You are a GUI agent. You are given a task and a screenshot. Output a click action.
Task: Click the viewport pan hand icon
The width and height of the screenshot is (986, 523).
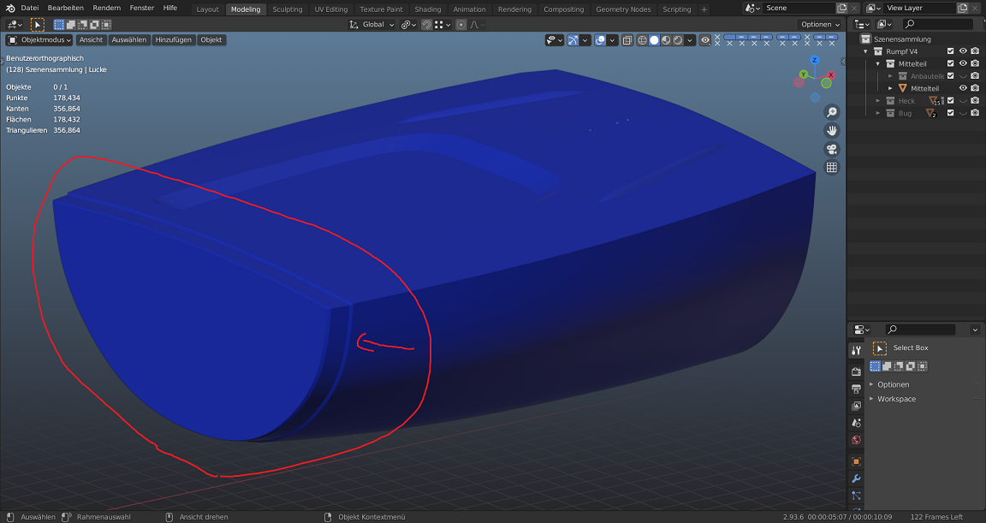click(831, 130)
